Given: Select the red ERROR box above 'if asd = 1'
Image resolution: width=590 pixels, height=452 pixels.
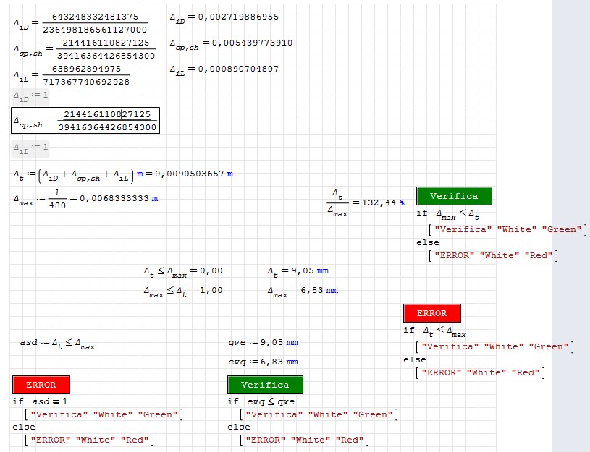Looking at the screenshot, I should pyautogui.click(x=41, y=385).
